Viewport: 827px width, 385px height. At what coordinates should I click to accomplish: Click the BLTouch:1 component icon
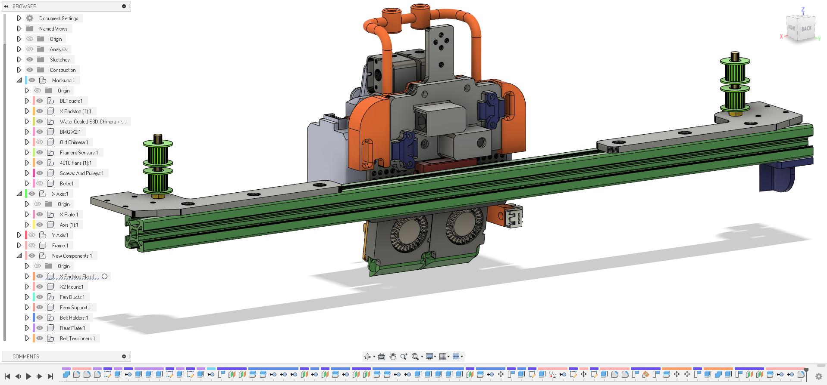50,101
